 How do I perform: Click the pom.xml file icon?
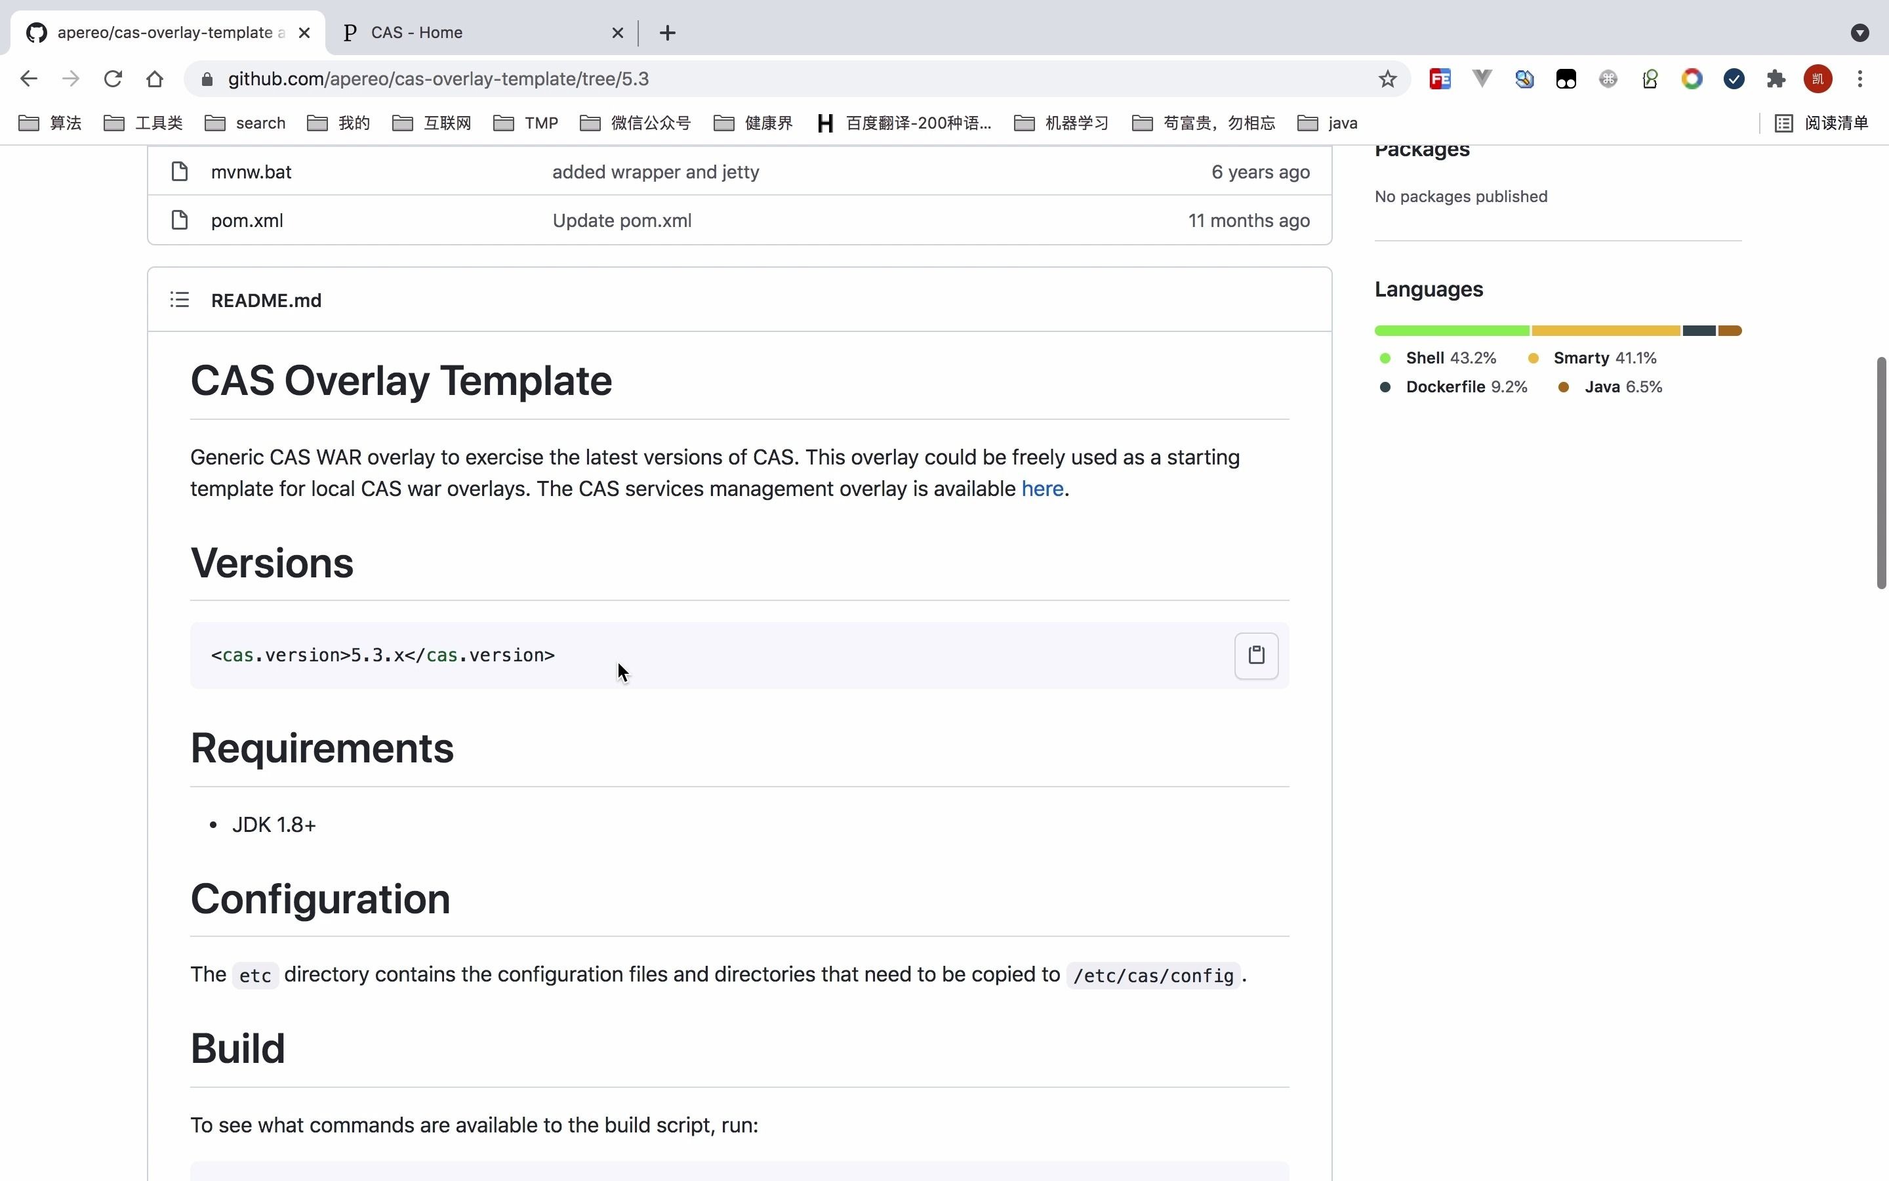tap(180, 220)
